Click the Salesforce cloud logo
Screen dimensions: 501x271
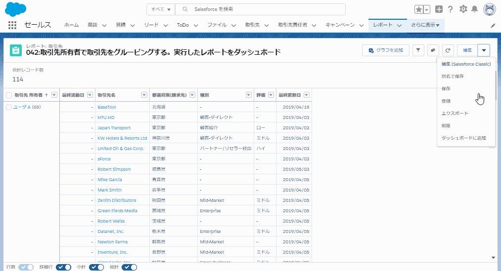[x=15, y=9]
